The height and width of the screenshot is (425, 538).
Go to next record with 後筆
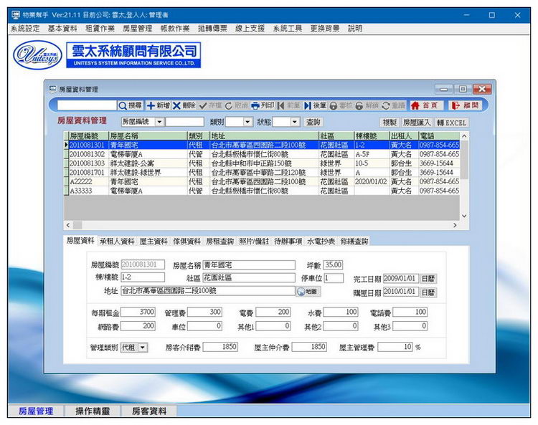315,105
